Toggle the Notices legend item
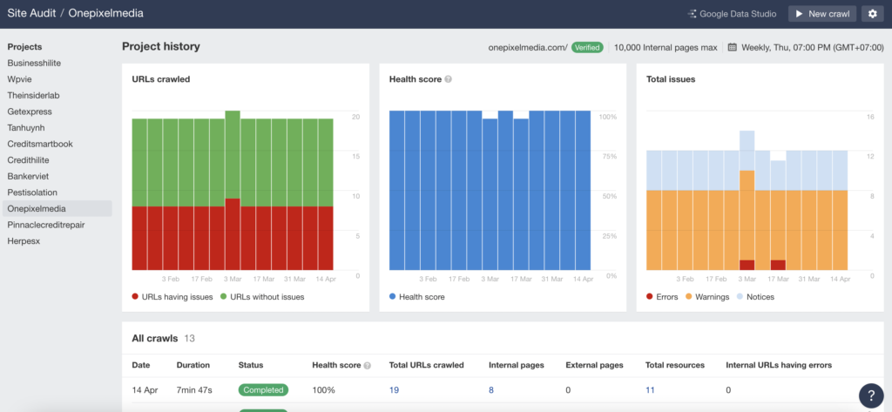 coord(755,296)
